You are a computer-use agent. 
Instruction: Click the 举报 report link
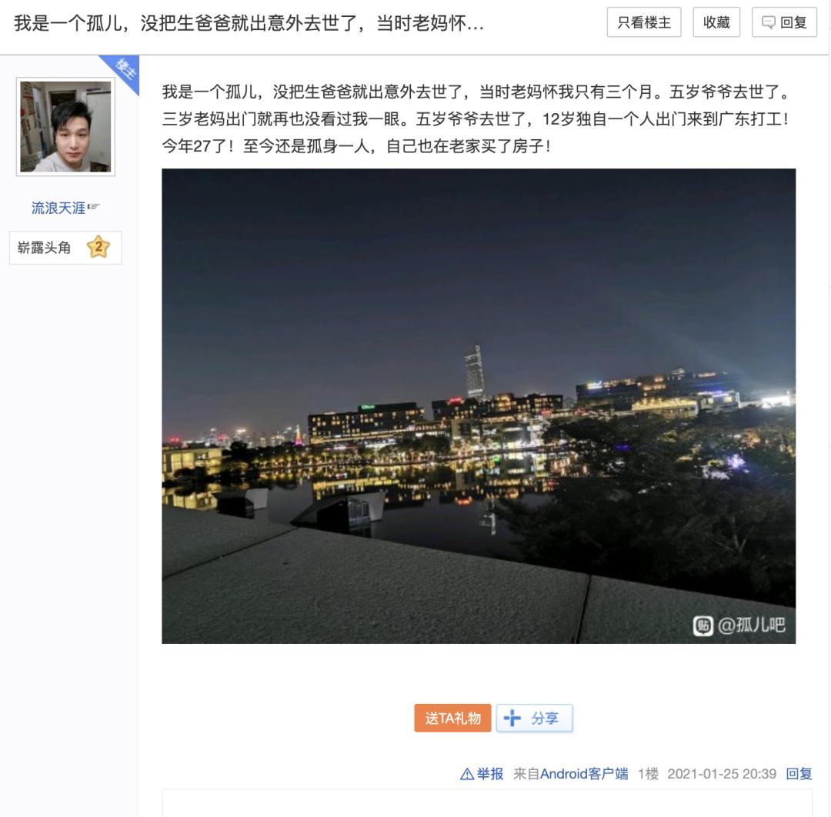click(x=489, y=774)
